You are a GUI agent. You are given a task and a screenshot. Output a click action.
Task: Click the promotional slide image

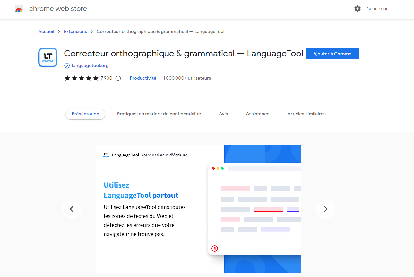[199, 209]
